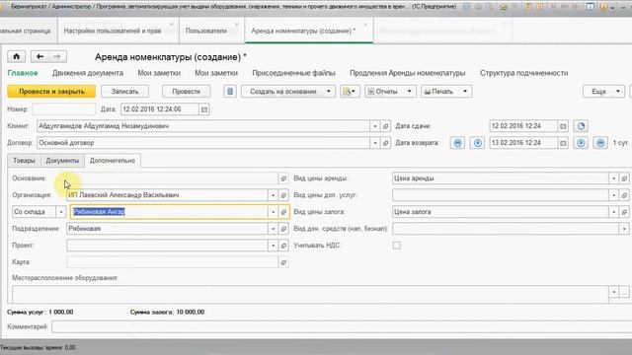Open the Товары tab
The image size is (632, 355).
pos(24,160)
